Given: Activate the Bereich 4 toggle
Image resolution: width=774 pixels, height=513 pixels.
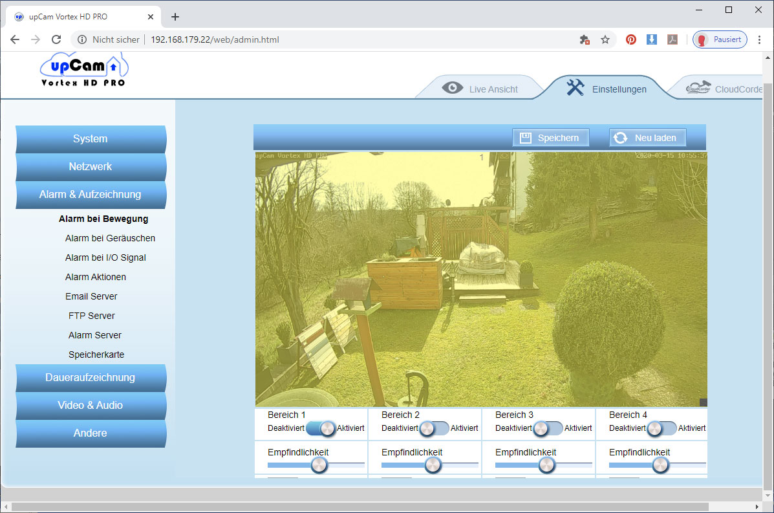Looking at the screenshot, I should pyautogui.click(x=661, y=428).
